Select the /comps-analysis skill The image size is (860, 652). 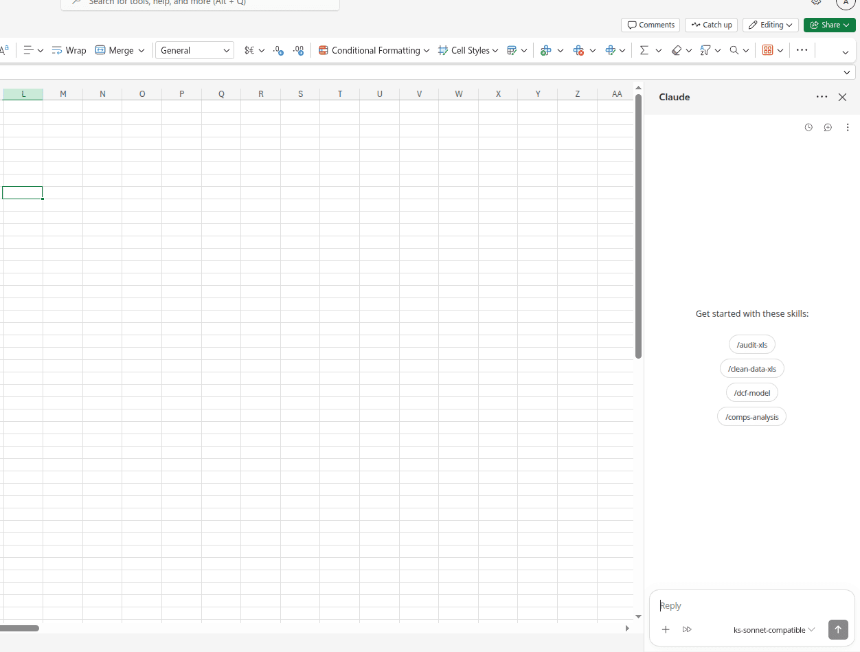752,417
